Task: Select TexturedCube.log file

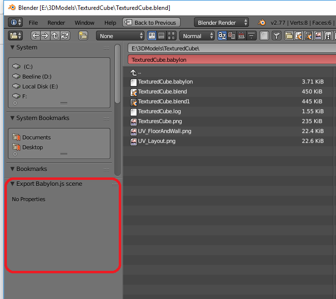Action: [x=228, y=111]
